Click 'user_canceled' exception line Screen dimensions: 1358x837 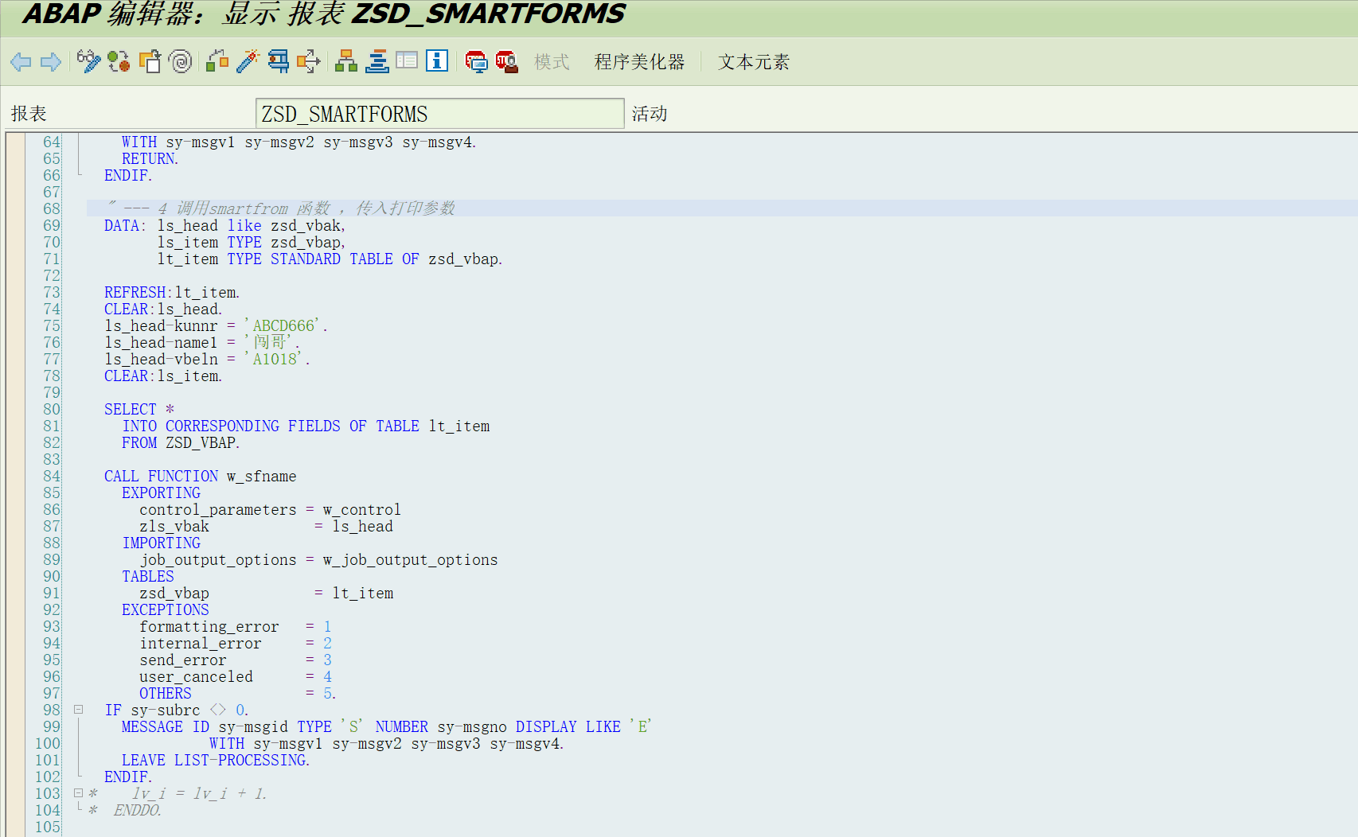click(235, 676)
